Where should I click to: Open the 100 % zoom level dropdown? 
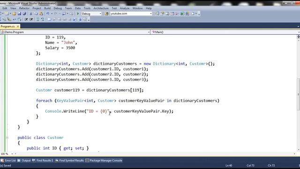[x=12, y=154]
